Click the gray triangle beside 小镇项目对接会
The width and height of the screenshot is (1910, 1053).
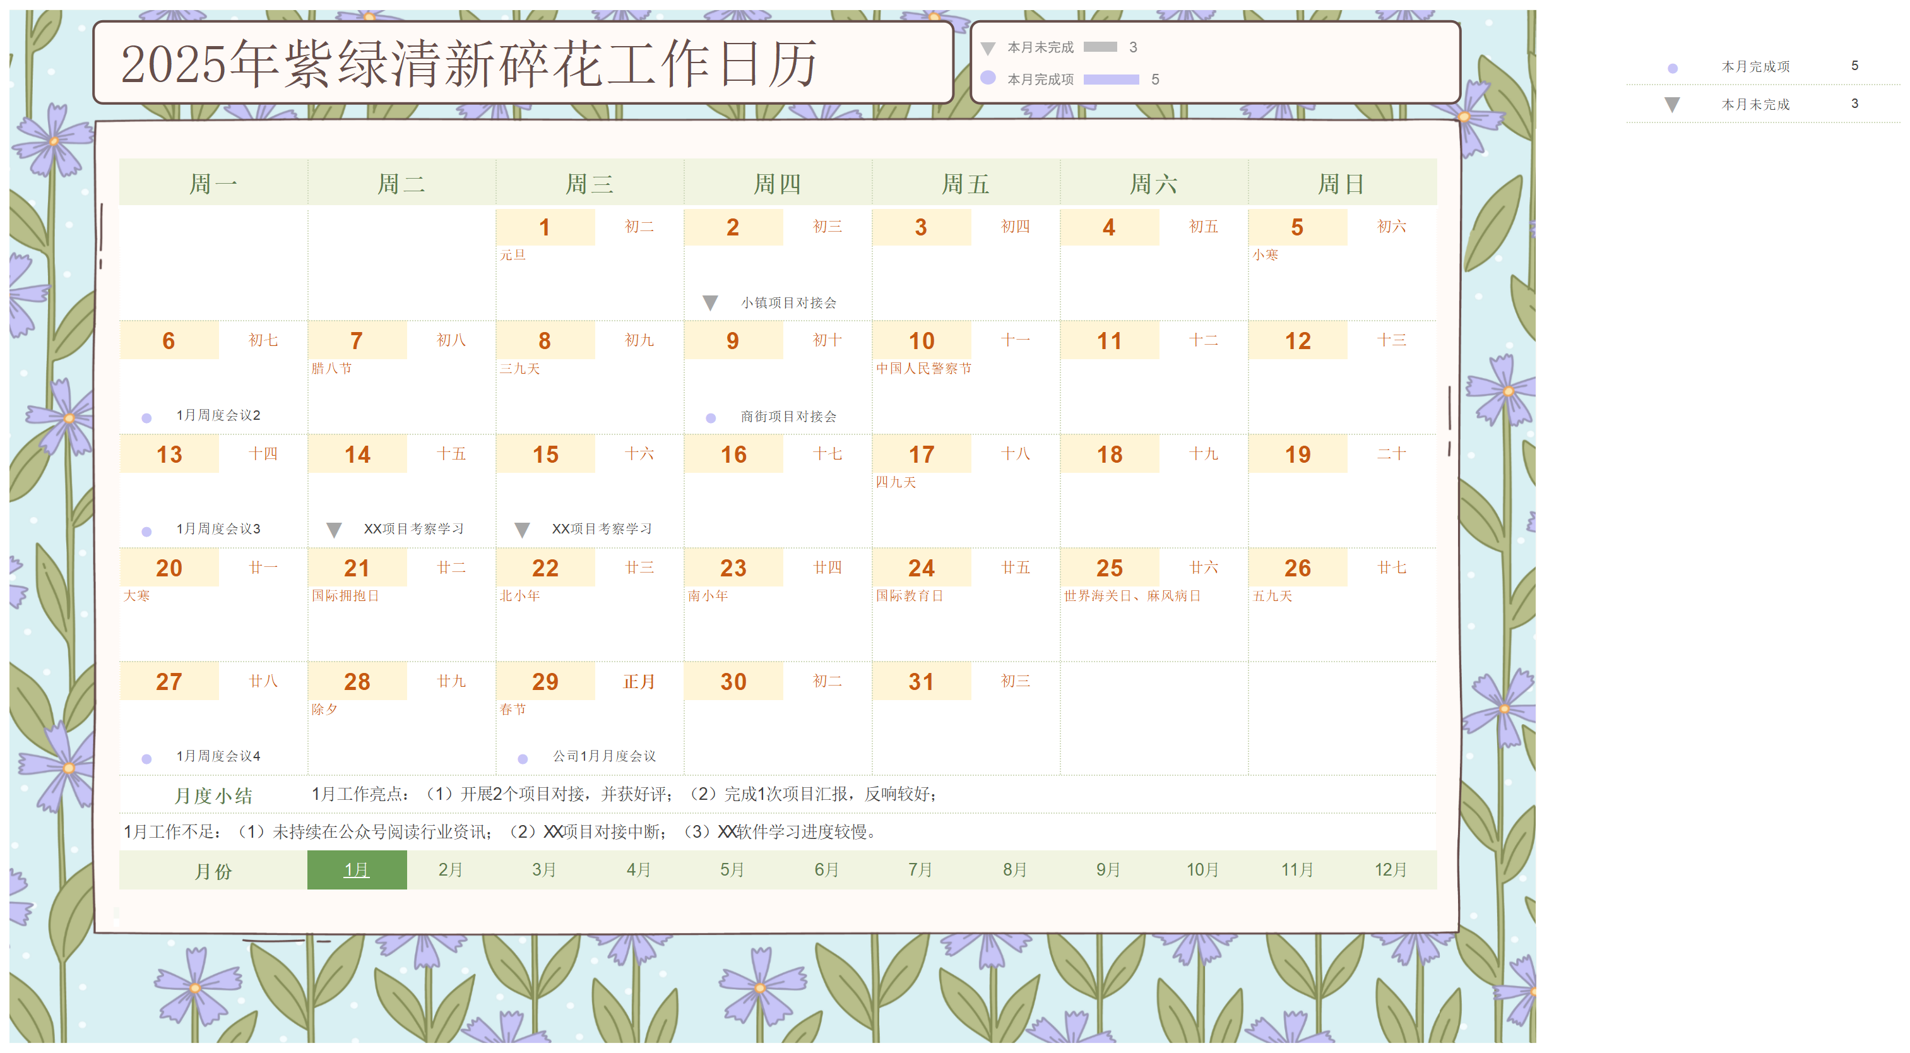709,303
